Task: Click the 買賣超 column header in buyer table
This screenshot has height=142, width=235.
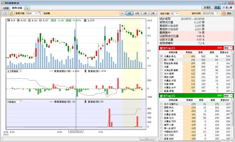Action: 189,52
